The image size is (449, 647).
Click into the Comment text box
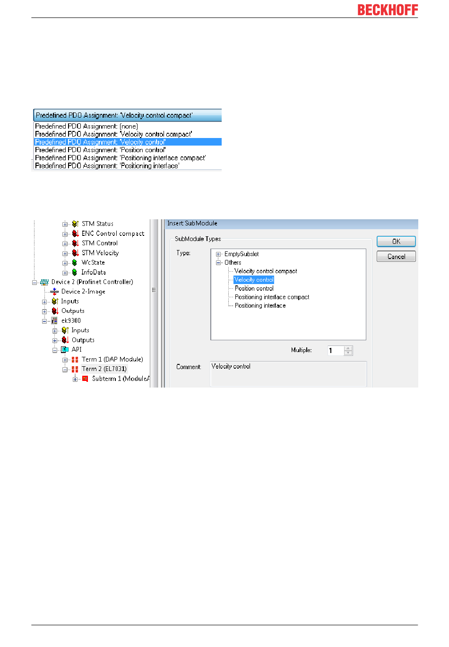pos(288,374)
